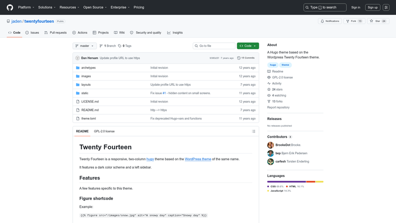Open the Pricing page

tap(139, 7)
